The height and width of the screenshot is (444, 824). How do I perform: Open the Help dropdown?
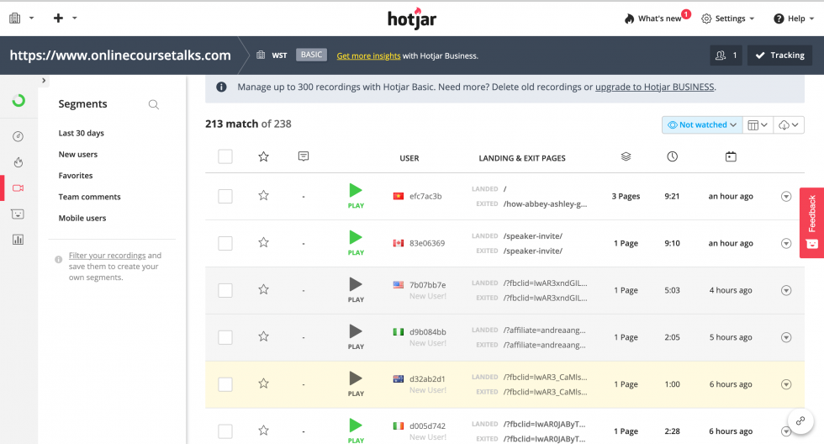coord(794,18)
